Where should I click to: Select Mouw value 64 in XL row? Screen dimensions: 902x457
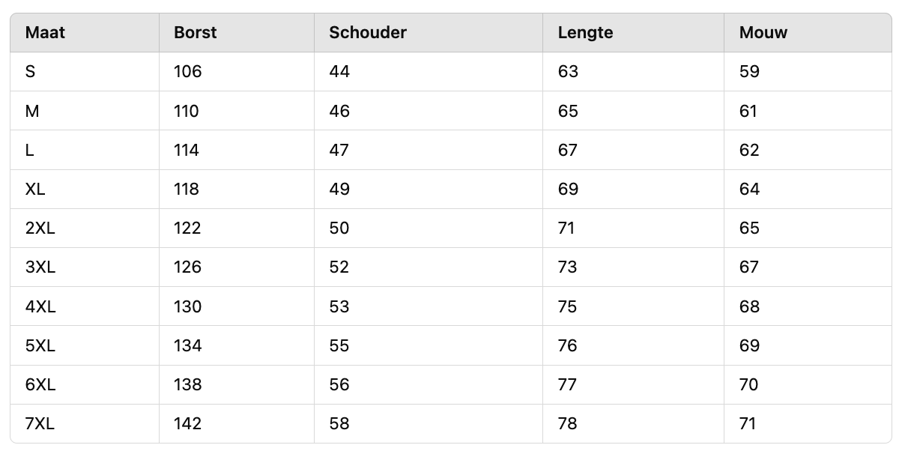(x=749, y=190)
